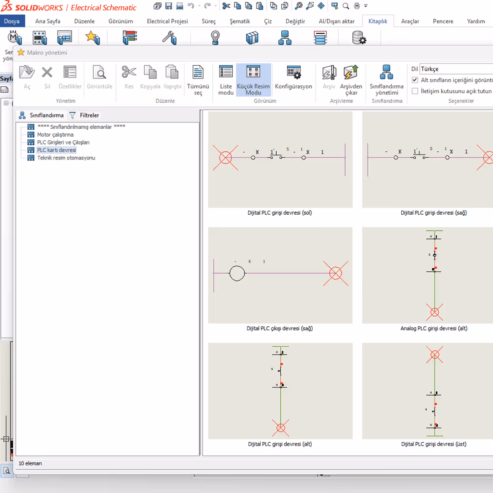Open the Yardım menu tab
This screenshot has height=493, width=493.
476,21
